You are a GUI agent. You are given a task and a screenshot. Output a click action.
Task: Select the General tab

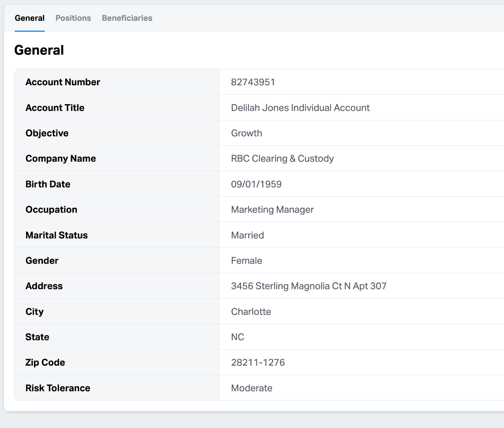[x=30, y=18]
